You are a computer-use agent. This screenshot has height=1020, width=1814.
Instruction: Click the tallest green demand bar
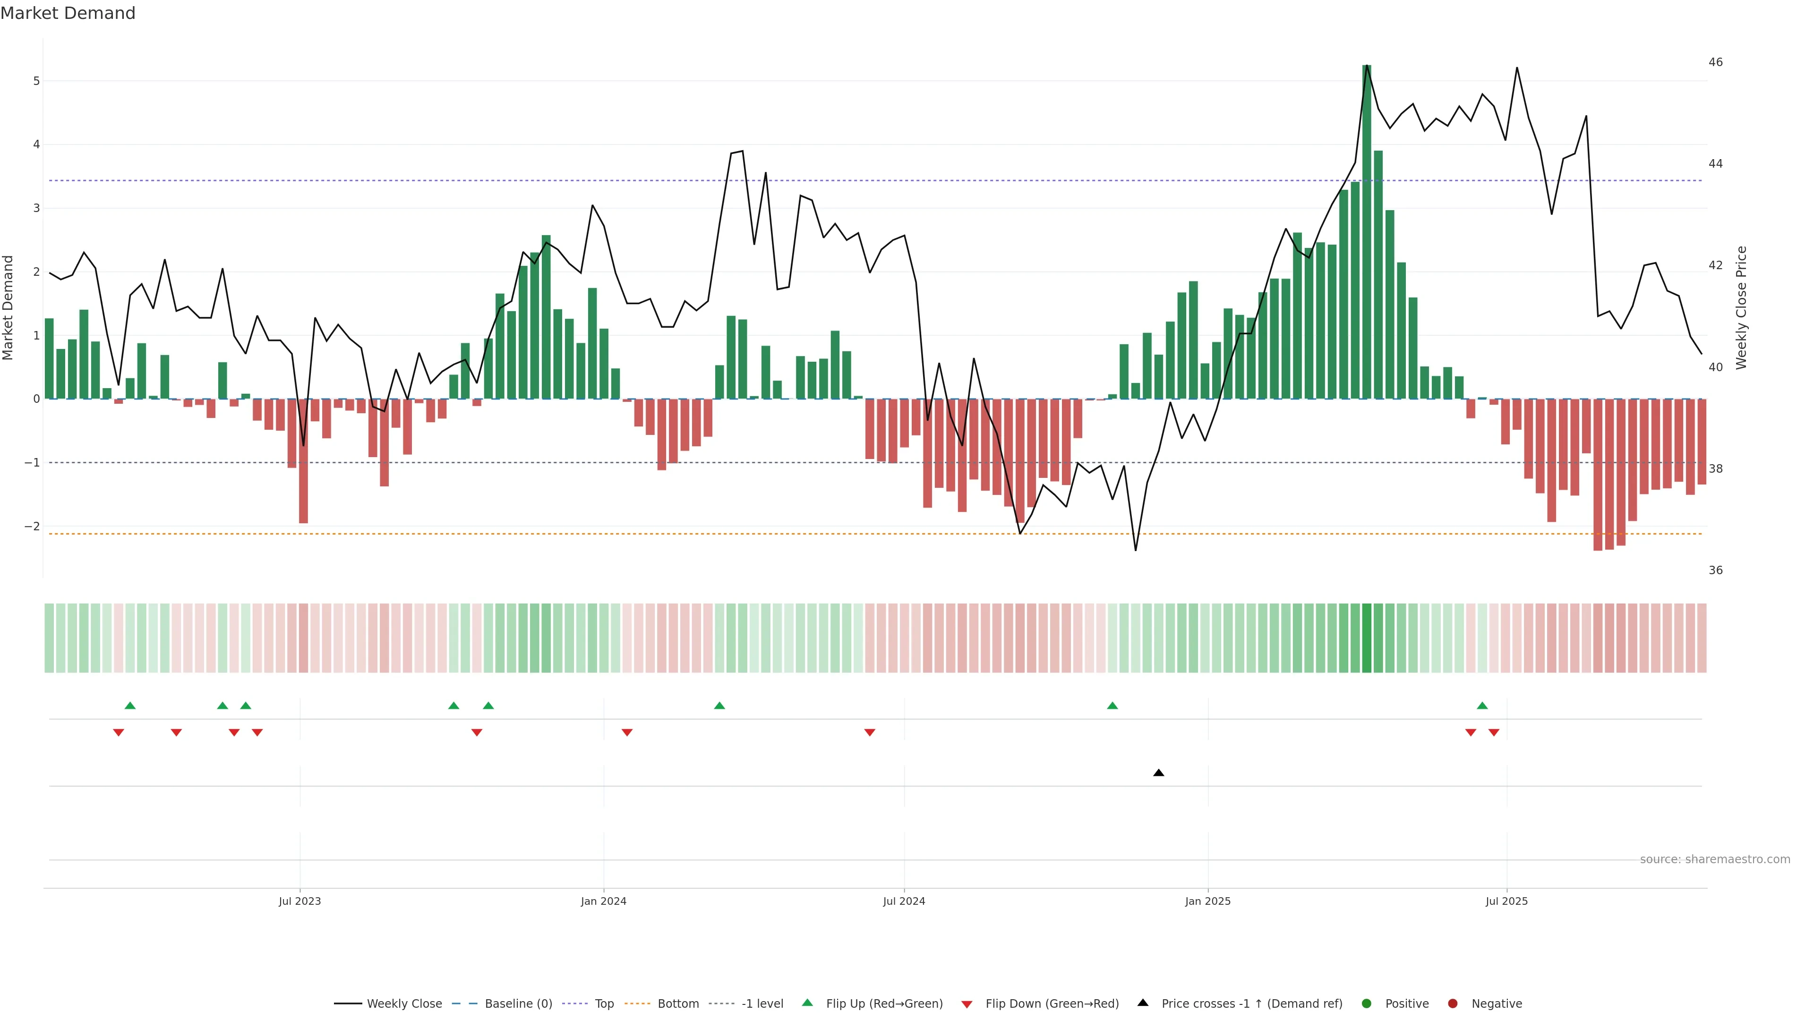pos(1367,232)
